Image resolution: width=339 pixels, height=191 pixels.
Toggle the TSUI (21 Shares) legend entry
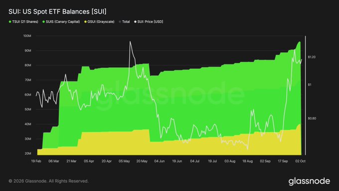23,21
